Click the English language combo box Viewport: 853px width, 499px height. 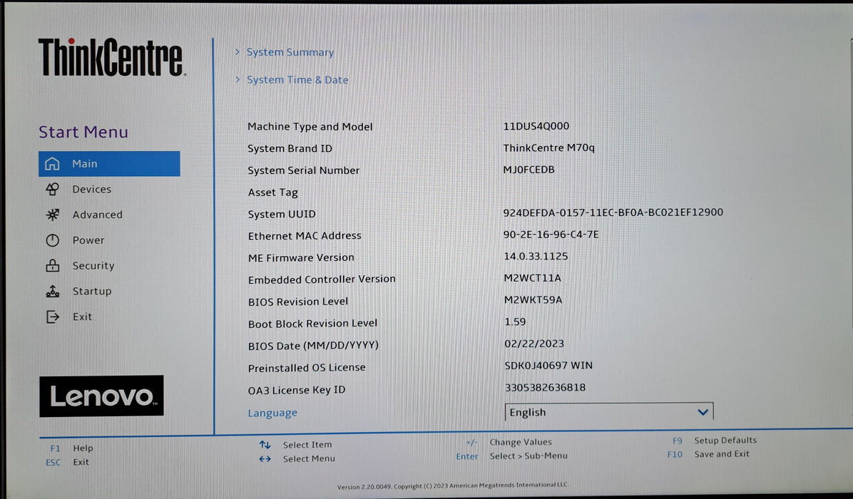pyautogui.click(x=609, y=412)
